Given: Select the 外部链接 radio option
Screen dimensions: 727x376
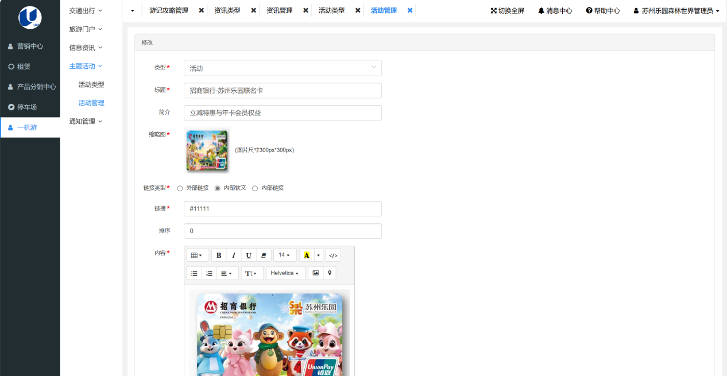Looking at the screenshot, I should click(x=180, y=188).
